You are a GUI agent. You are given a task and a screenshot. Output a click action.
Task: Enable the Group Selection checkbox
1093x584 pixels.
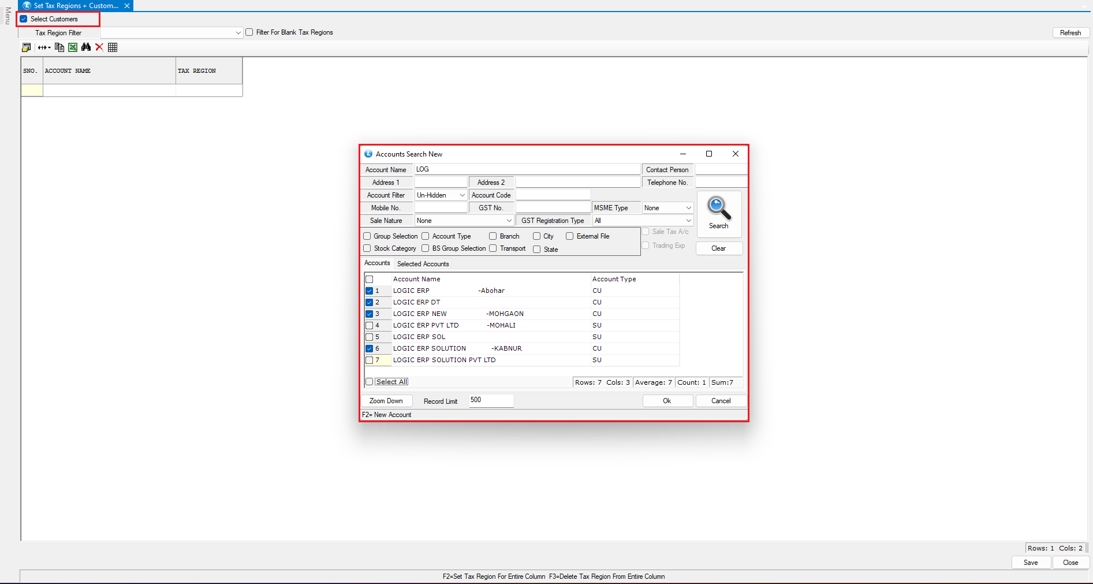(x=367, y=236)
